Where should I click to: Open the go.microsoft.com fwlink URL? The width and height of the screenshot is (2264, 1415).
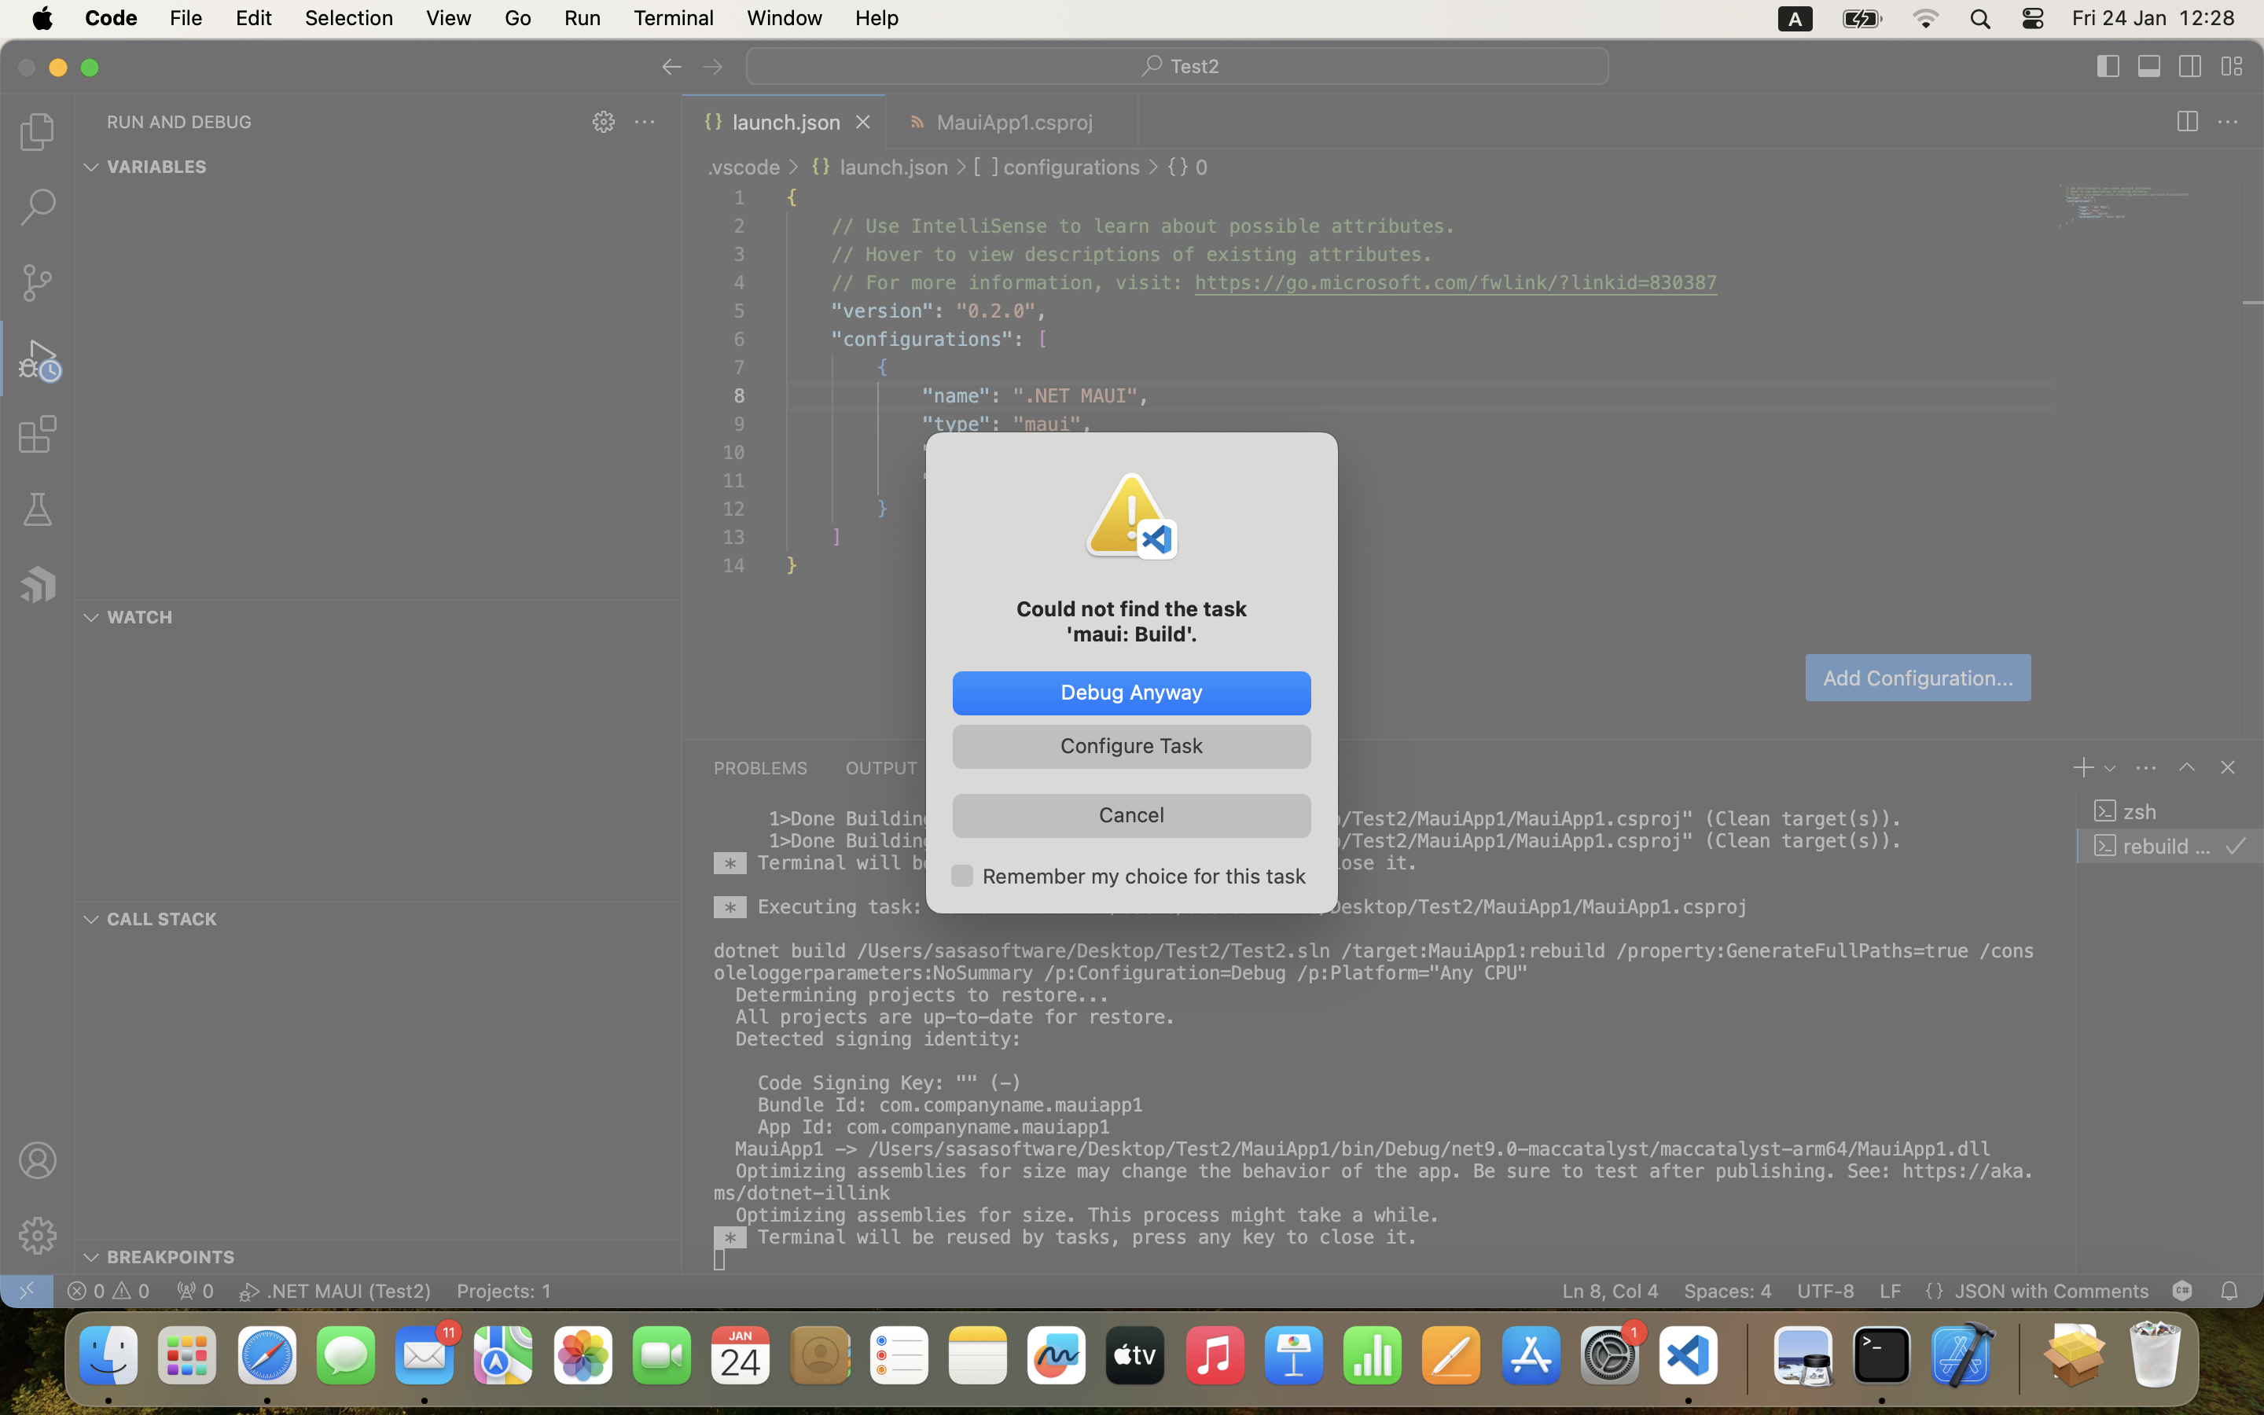coord(1456,283)
